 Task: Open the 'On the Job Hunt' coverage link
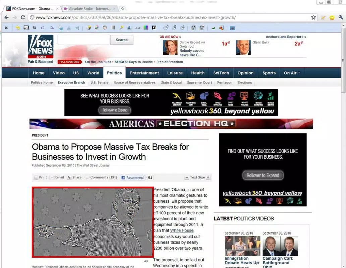(x=98, y=62)
